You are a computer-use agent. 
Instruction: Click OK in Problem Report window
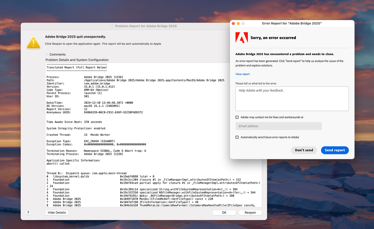[224, 213]
